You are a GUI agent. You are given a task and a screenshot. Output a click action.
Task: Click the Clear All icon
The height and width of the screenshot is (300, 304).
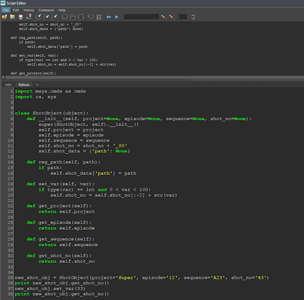(55, 17)
